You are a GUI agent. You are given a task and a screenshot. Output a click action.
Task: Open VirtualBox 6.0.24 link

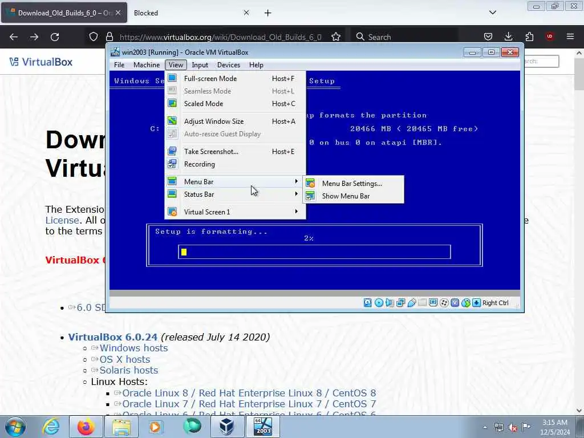pos(113,337)
